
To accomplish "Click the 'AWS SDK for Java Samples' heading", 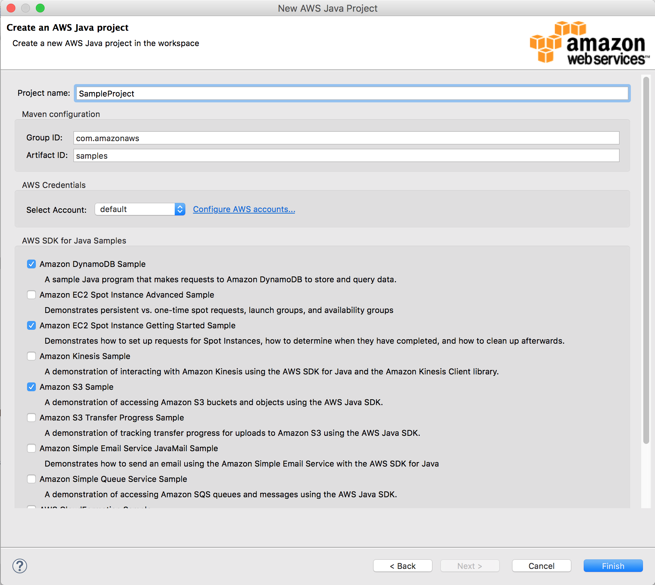I will point(74,241).
